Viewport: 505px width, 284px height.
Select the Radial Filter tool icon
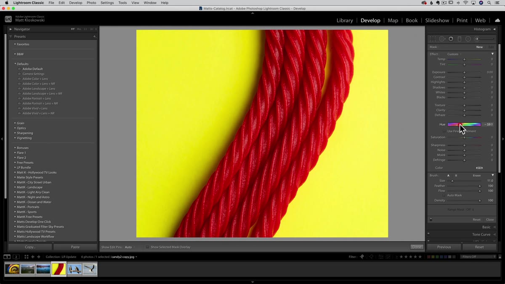[x=468, y=39]
